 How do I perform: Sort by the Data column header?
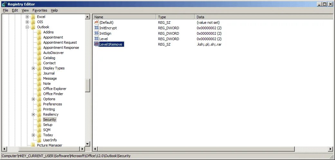pyautogui.click(x=264, y=17)
